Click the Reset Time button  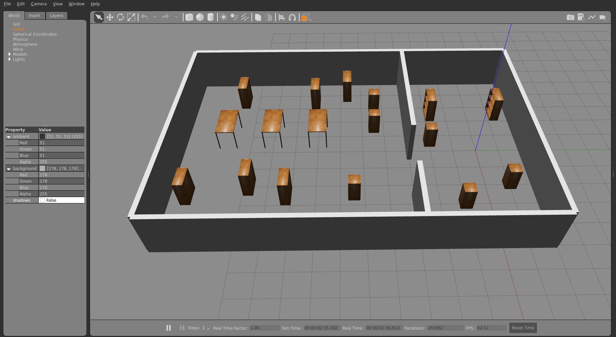[x=523, y=328]
